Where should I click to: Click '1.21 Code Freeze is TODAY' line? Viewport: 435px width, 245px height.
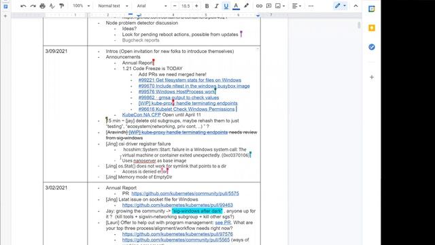click(x=152, y=68)
